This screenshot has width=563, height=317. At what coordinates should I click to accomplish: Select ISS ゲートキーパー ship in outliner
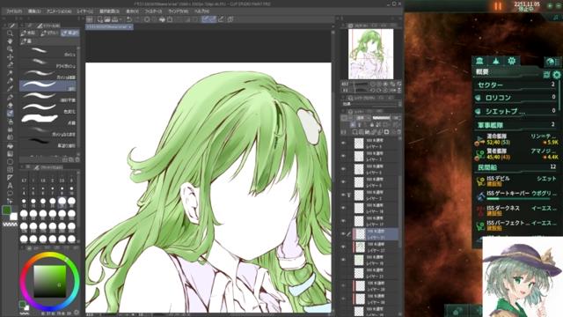516,195
